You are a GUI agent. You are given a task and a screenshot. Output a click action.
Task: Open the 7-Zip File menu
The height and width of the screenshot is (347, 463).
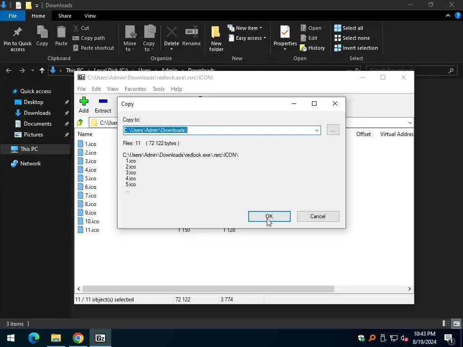(81, 89)
